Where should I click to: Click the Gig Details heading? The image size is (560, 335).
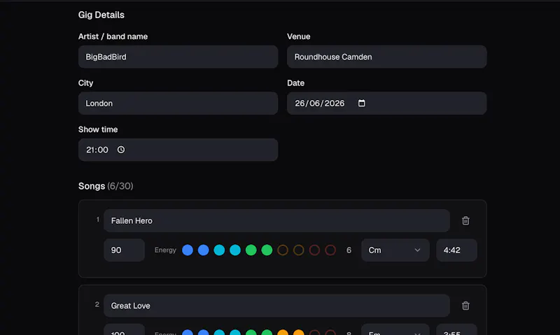tap(101, 15)
